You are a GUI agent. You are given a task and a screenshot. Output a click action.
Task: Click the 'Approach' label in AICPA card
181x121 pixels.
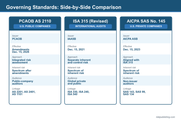coord(128,57)
